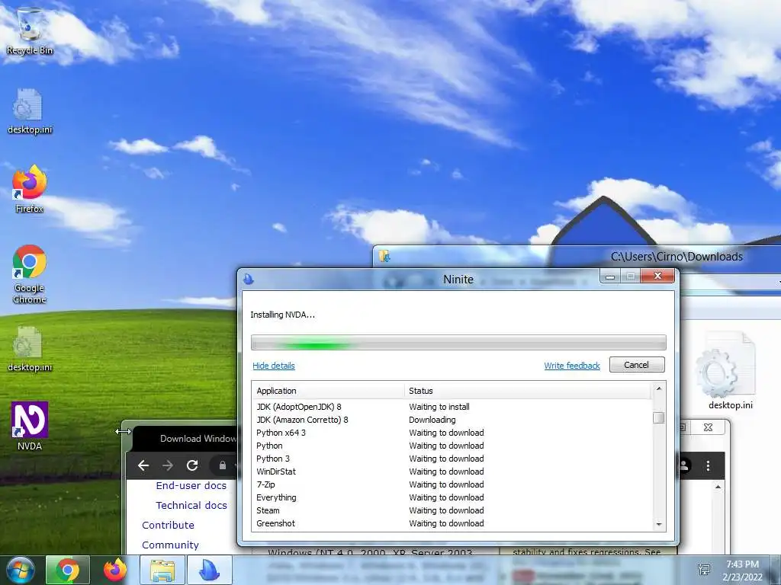Select the JDK (AdoptOpenJDK) 8 row
781x585 pixels.
tap(452, 407)
